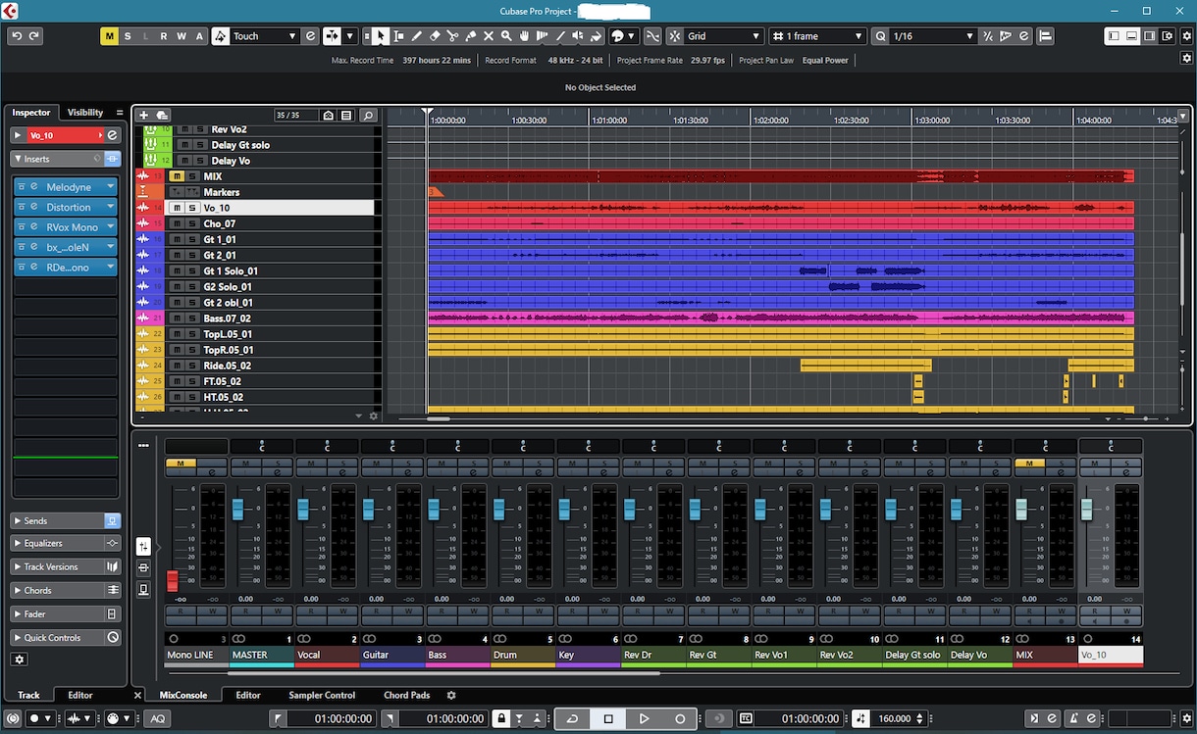This screenshot has height=734, width=1197.
Task: Switch to the Visibility tab
Action: tap(85, 113)
